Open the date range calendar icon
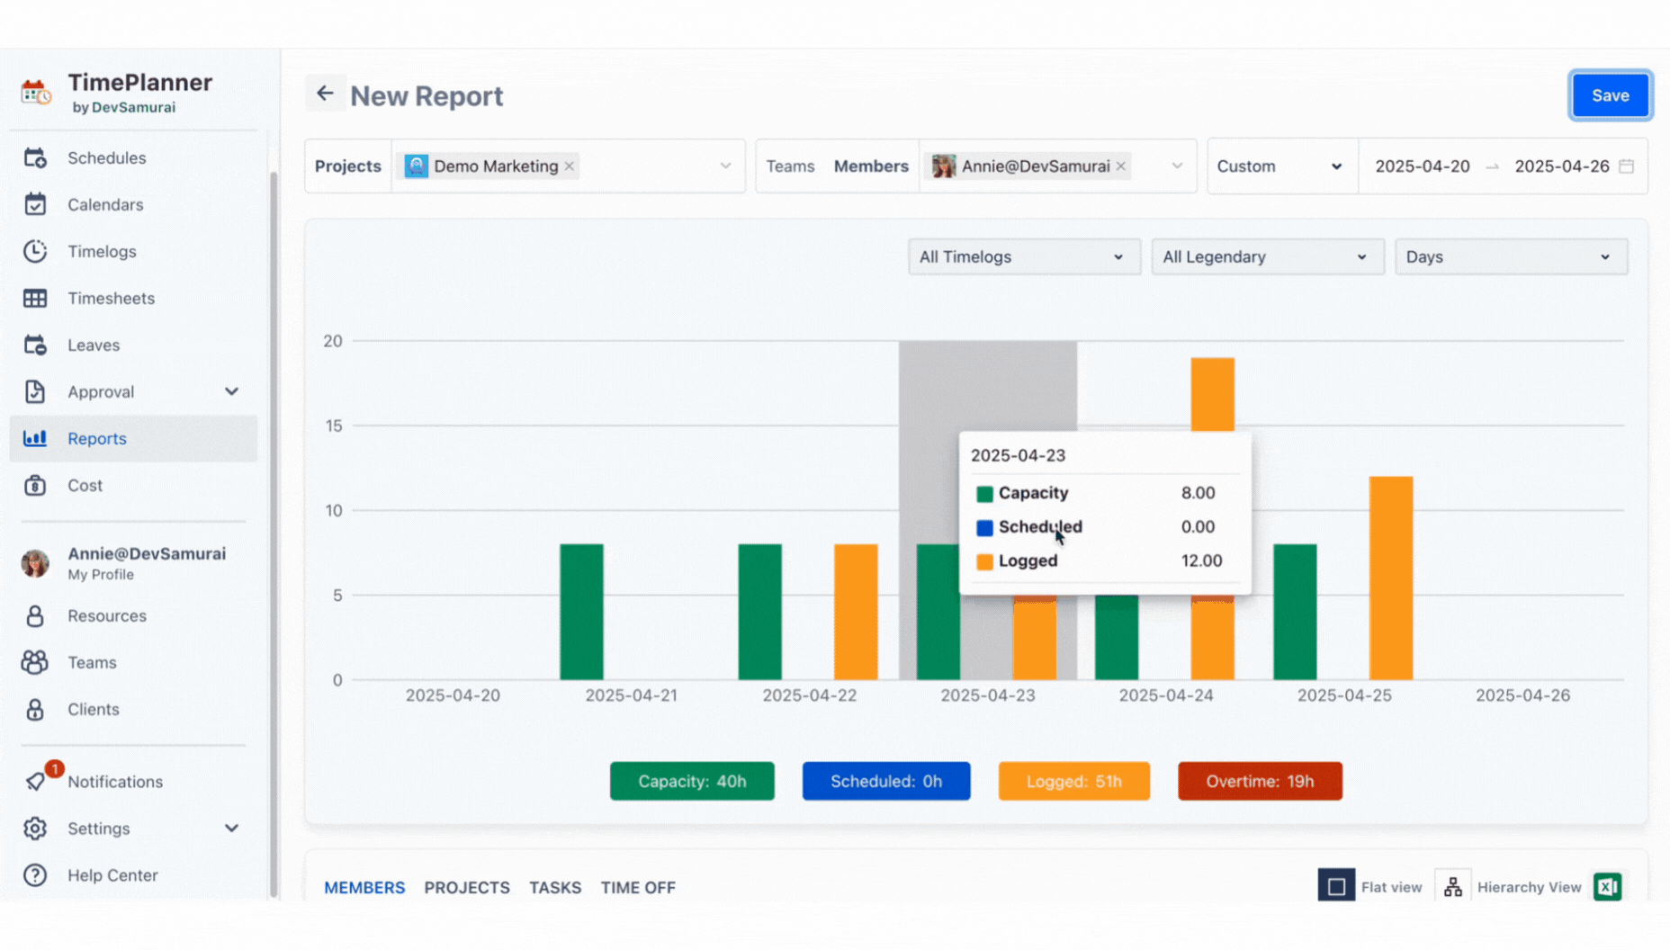The image size is (1670, 950). tap(1626, 166)
